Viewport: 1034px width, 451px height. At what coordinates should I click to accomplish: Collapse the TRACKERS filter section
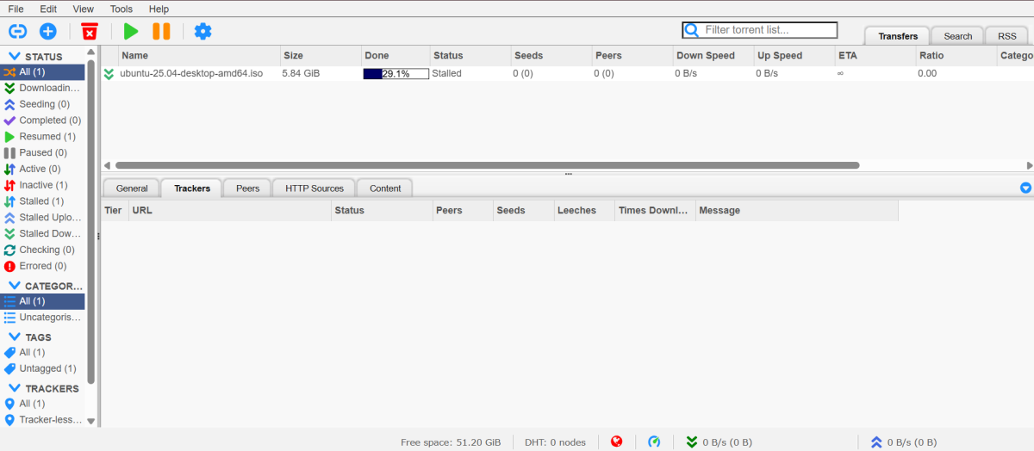[15, 388]
